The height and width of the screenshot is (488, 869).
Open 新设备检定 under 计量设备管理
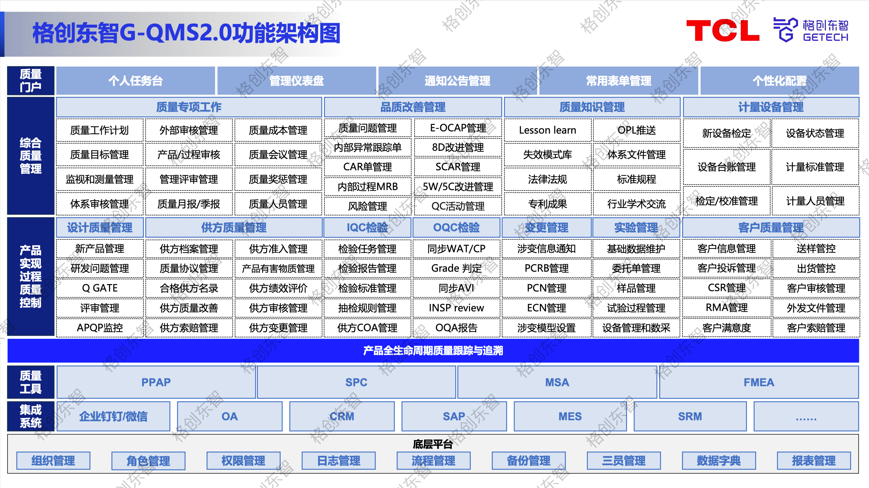click(726, 133)
